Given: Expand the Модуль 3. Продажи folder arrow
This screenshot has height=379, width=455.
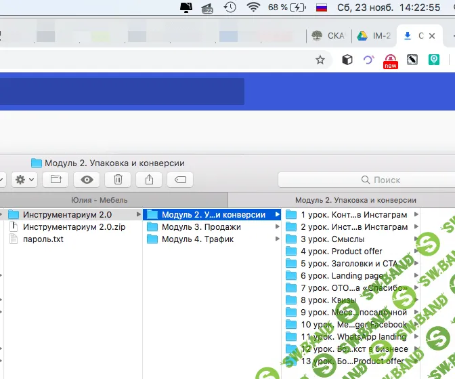Looking at the screenshot, I should (x=278, y=227).
